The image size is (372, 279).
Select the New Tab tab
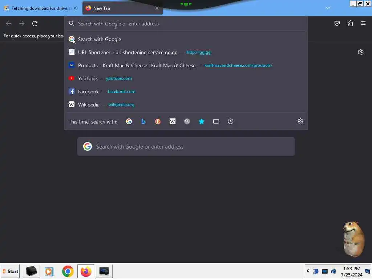122,8
